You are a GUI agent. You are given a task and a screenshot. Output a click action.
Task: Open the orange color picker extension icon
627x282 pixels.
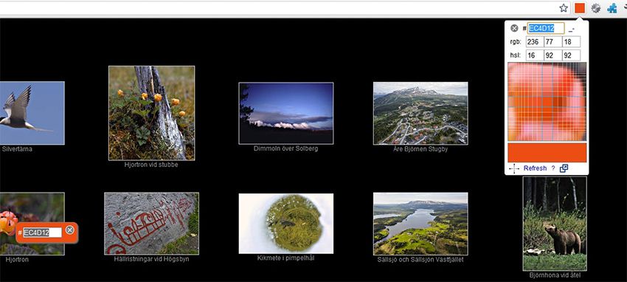(580, 8)
